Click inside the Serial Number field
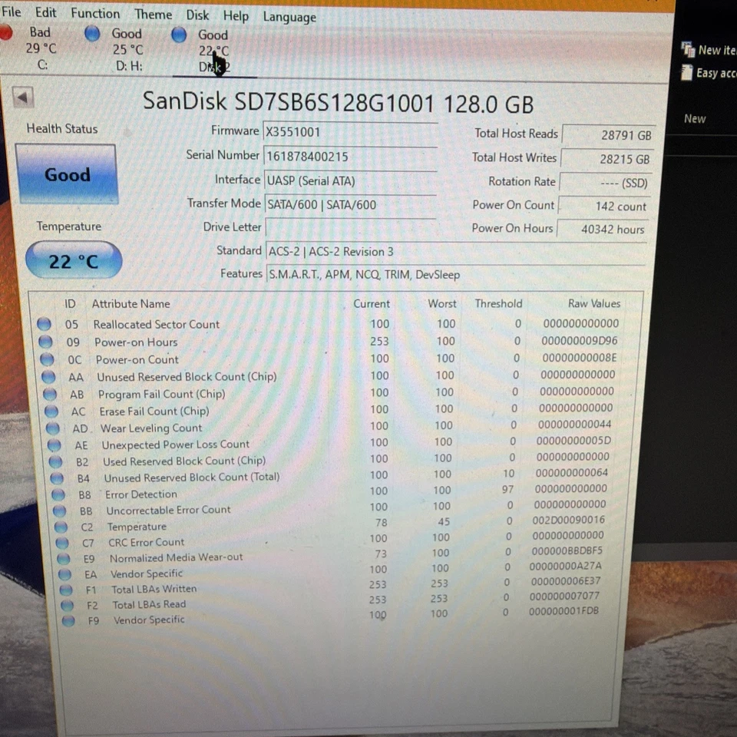The height and width of the screenshot is (737, 737). coord(350,156)
